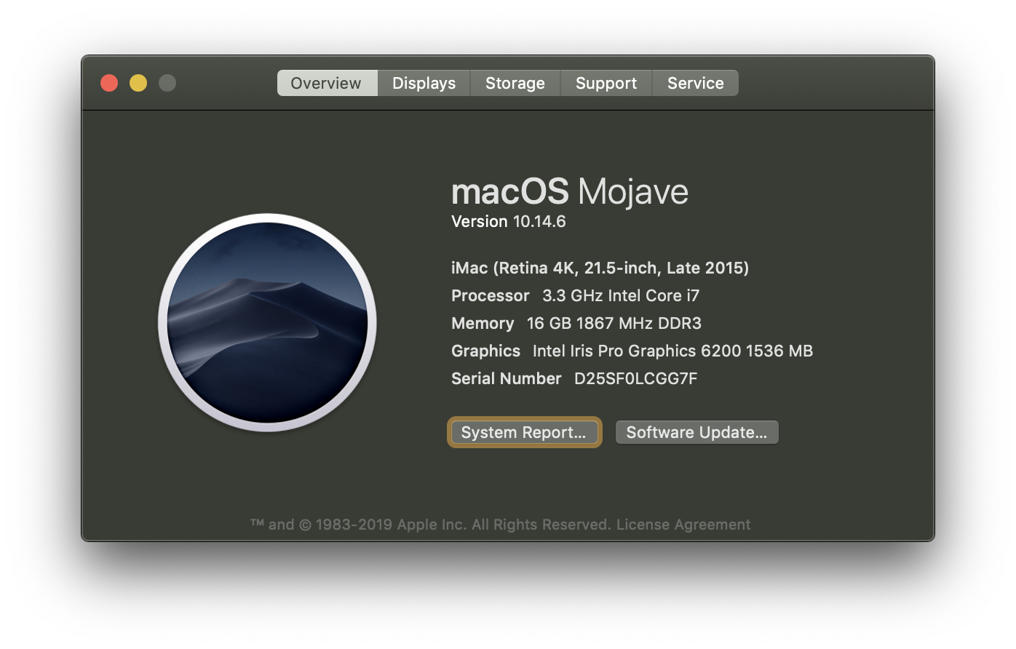Click the Serial Number label
Image resolution: width=1016 pixels, height=649 pixels.
pos(506,379)
